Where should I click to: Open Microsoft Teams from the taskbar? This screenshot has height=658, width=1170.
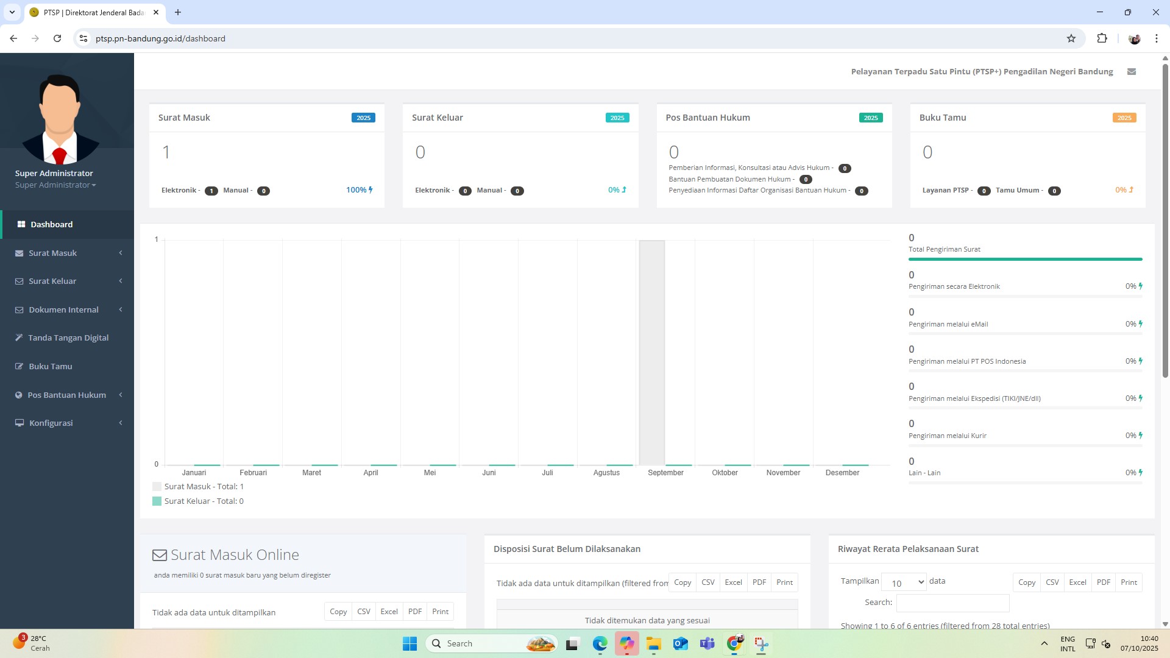coord(707,644)
